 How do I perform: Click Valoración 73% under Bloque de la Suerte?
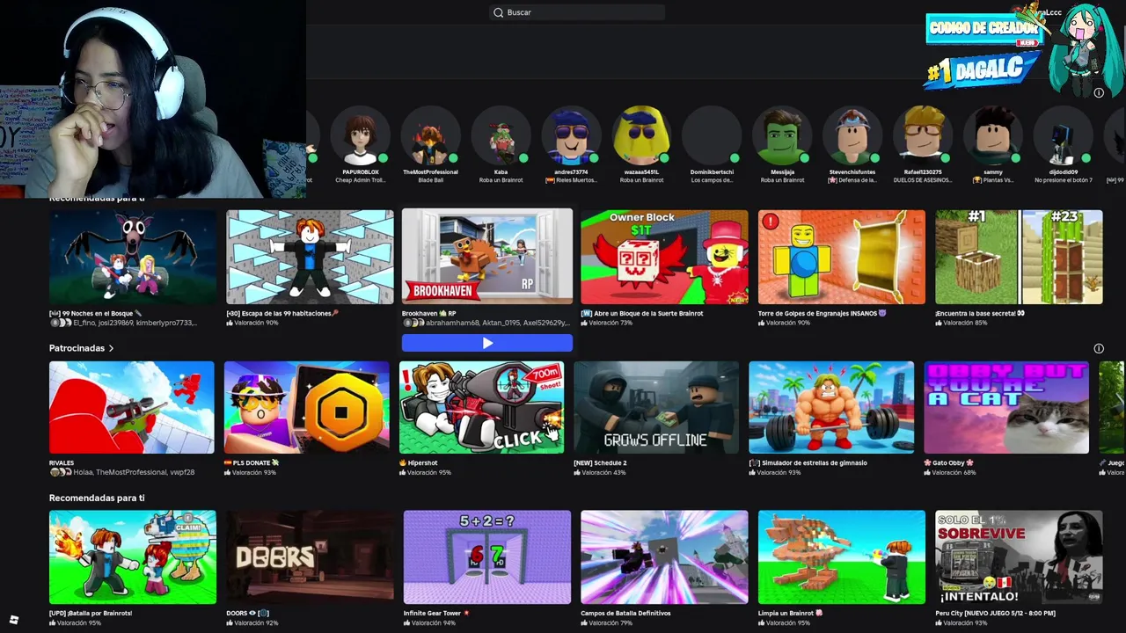[607, 323]
